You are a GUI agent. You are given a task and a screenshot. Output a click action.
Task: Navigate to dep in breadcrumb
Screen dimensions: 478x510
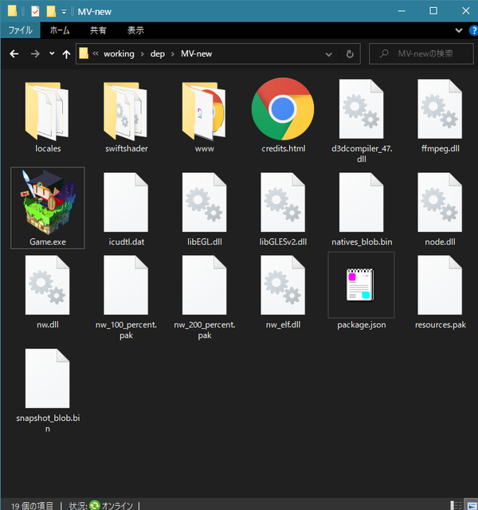[x=158, y=54]
